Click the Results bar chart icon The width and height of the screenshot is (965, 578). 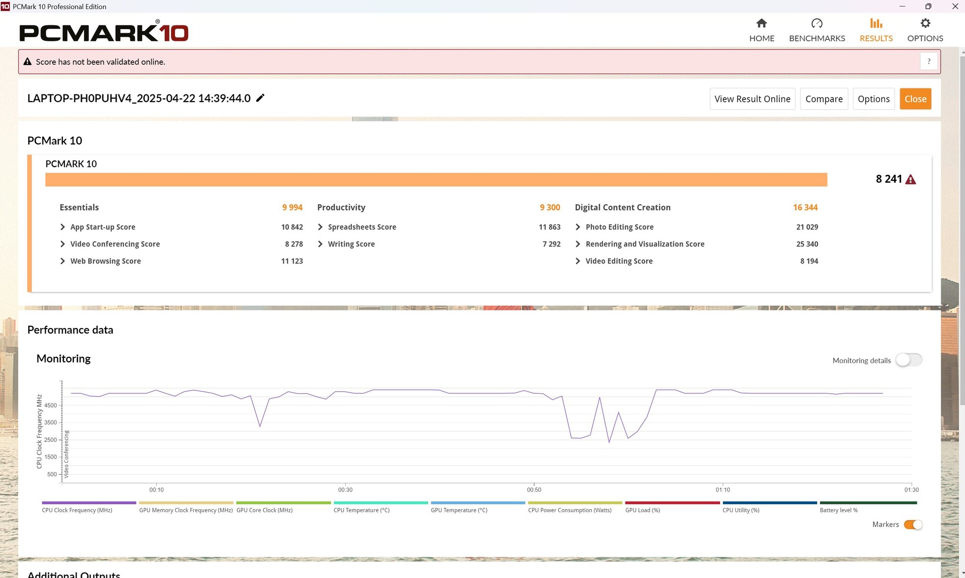(x=876, y=24)
